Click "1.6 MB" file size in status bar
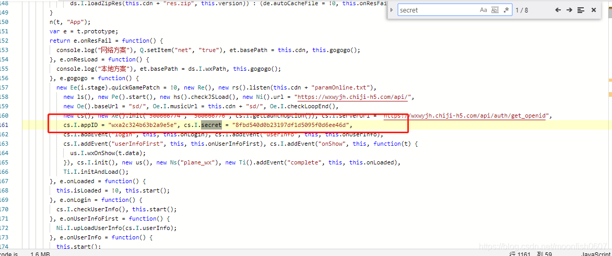Viewport: 612px width, 256px height. (x=41, y=254)
